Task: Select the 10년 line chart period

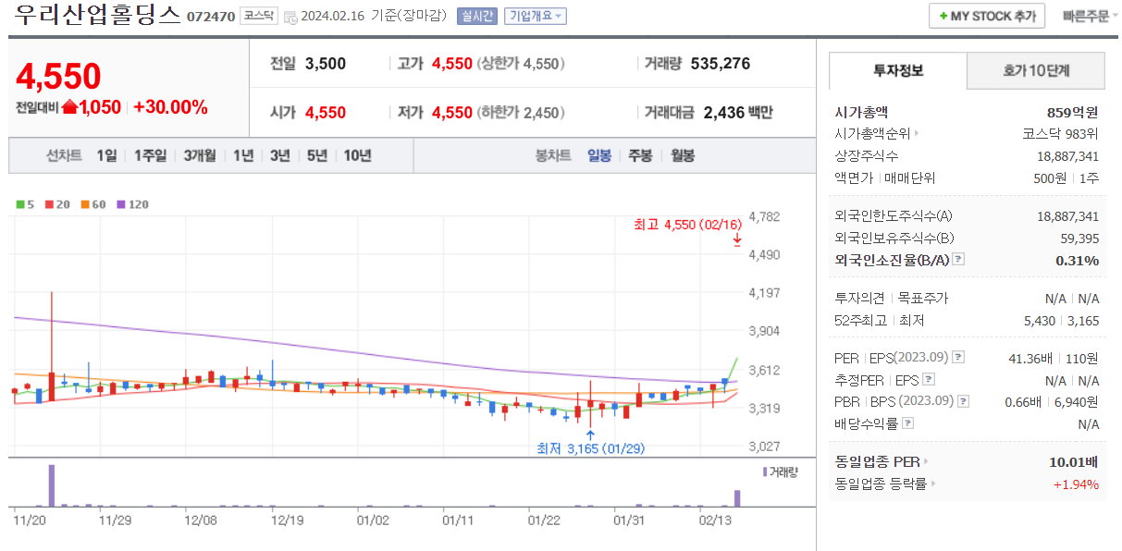Action: [358, 155]
